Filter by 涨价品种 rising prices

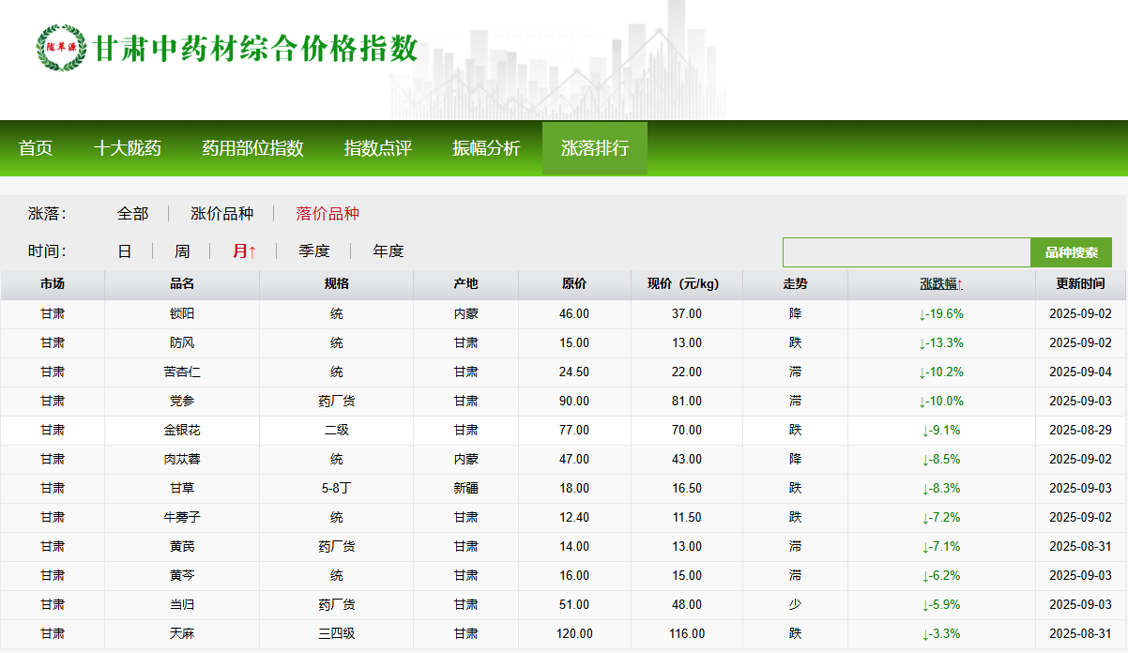tap(221, 214)
